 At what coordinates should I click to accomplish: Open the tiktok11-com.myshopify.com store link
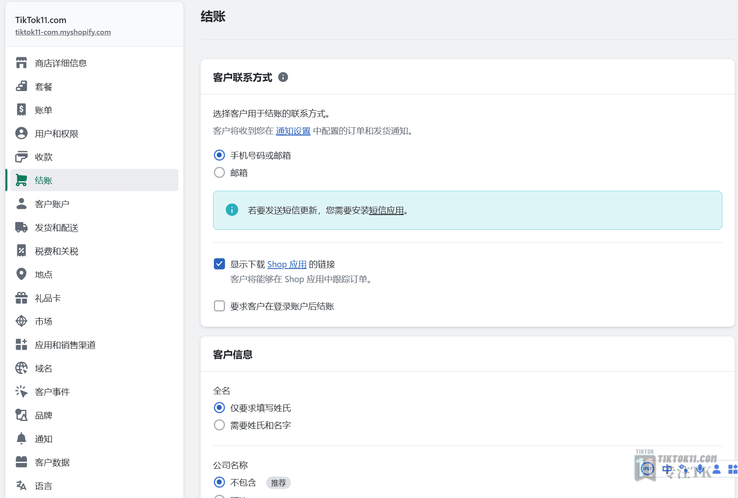[63, 32]
